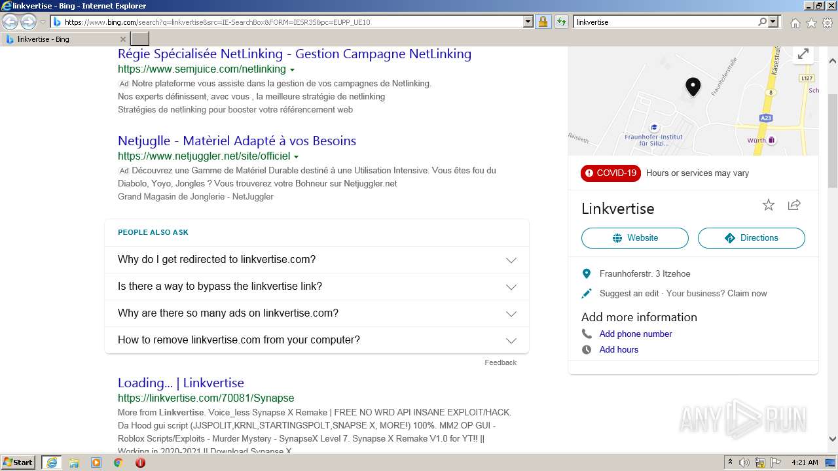Open Internet Explorer taskbar icon
Screen dimensions: 838x471
[x=51, y=462]
